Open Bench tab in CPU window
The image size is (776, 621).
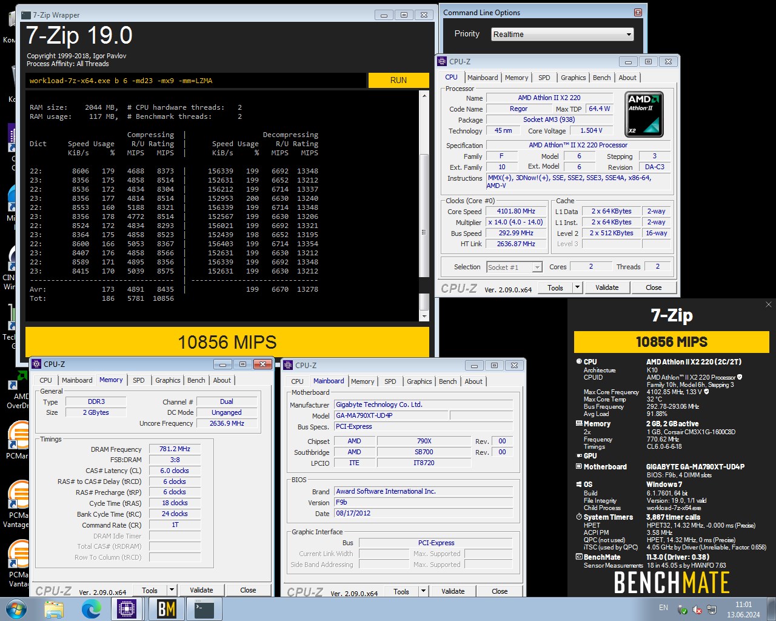pyautogui.click(x=601, y=78)
